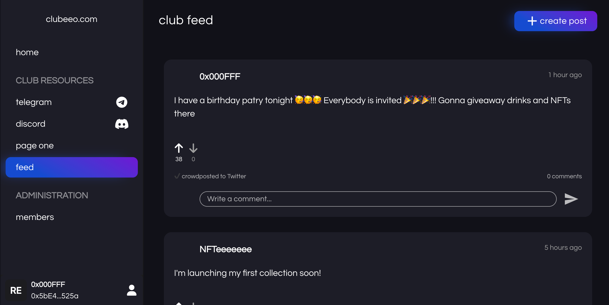Navigate to page one
609x305 pixels.
(x=35, y=146)
